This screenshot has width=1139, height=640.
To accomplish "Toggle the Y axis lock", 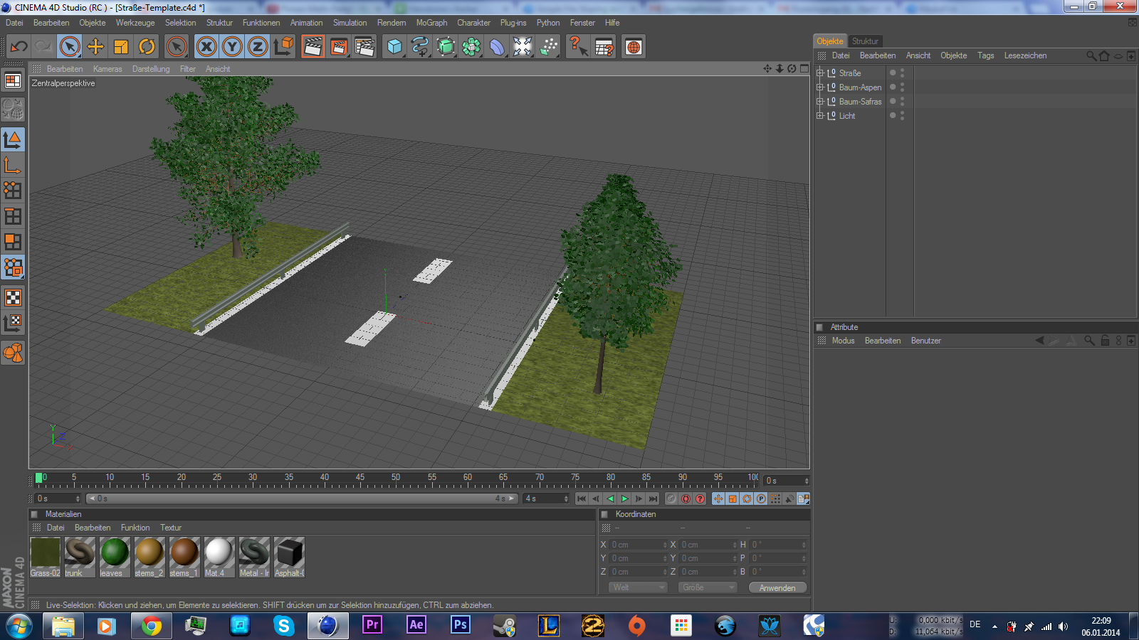I will click(231, 46).
